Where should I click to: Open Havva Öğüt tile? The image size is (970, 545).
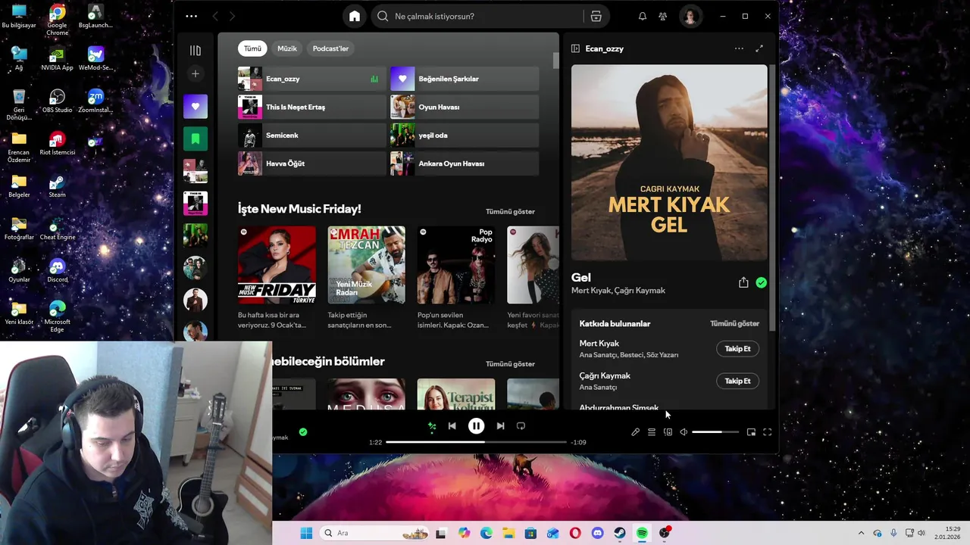point(312,163)
